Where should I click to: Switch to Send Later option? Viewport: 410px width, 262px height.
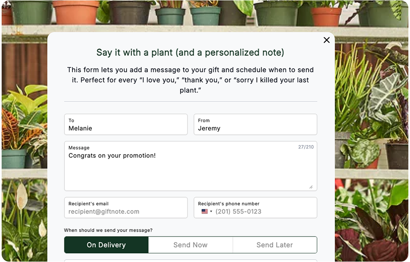[274, 245]
